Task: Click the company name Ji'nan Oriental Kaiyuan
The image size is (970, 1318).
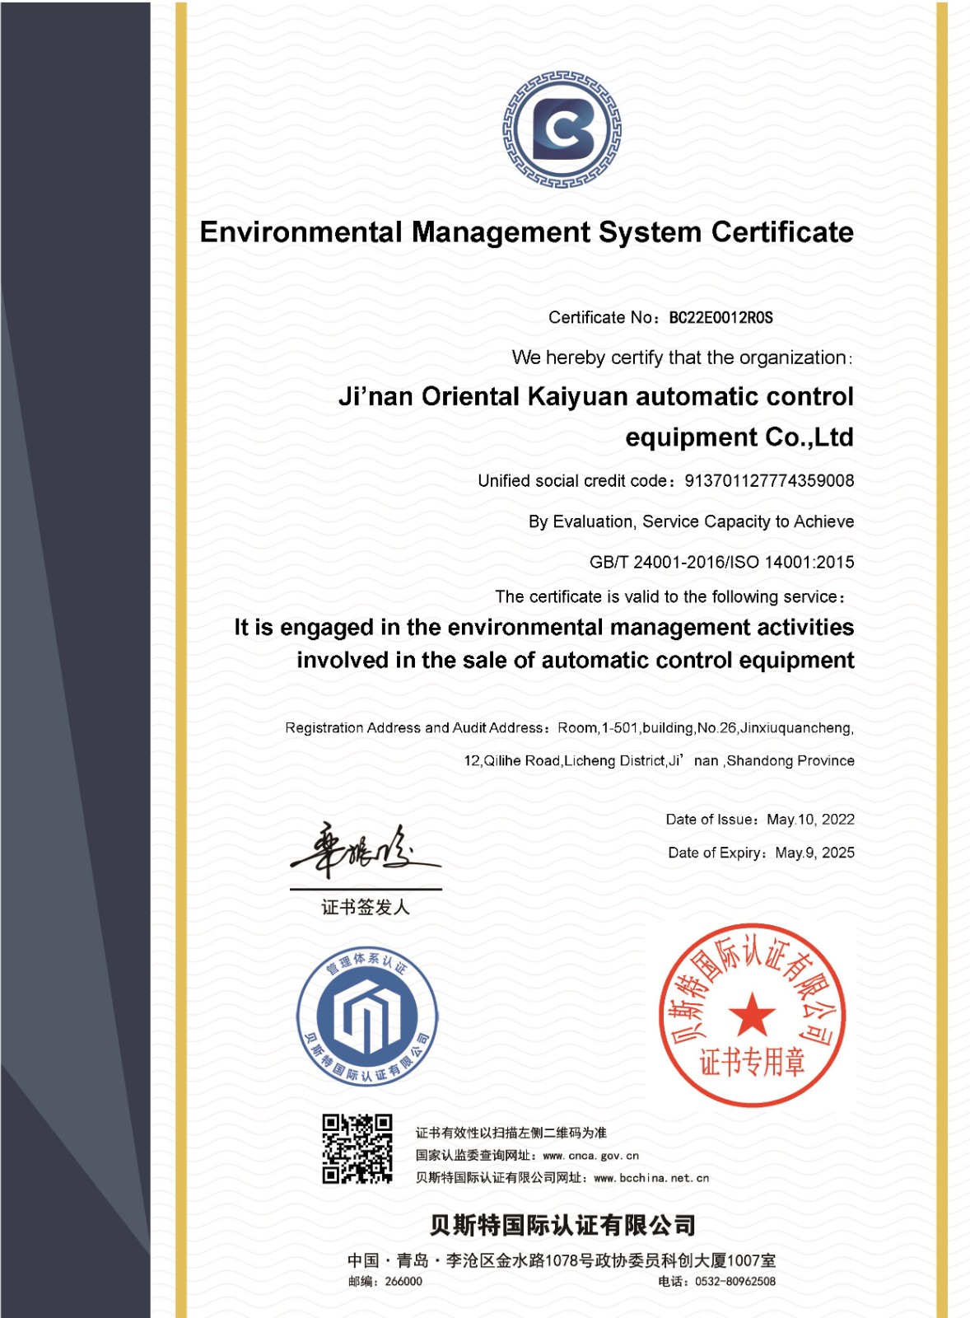Action: click(595, 397)
